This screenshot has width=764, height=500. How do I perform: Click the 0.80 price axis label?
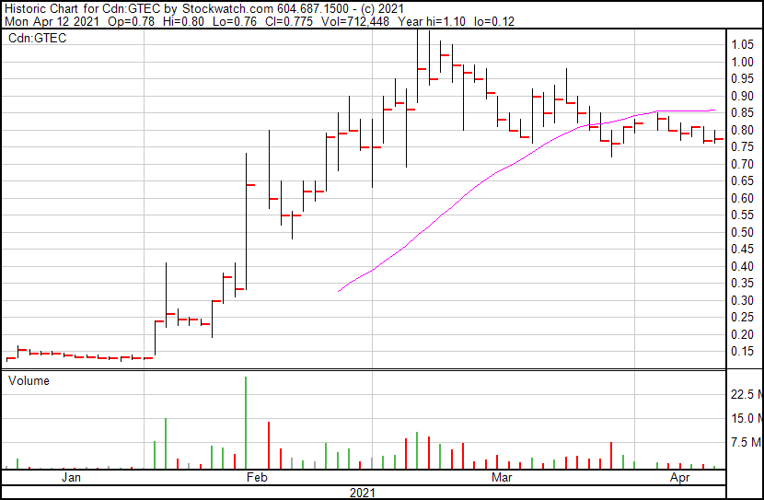743,130
